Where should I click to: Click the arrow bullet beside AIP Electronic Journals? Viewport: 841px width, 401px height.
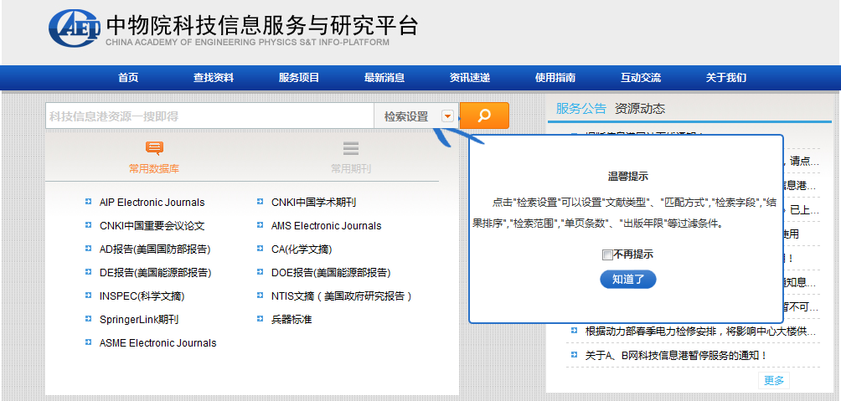[x=88, y=202]
